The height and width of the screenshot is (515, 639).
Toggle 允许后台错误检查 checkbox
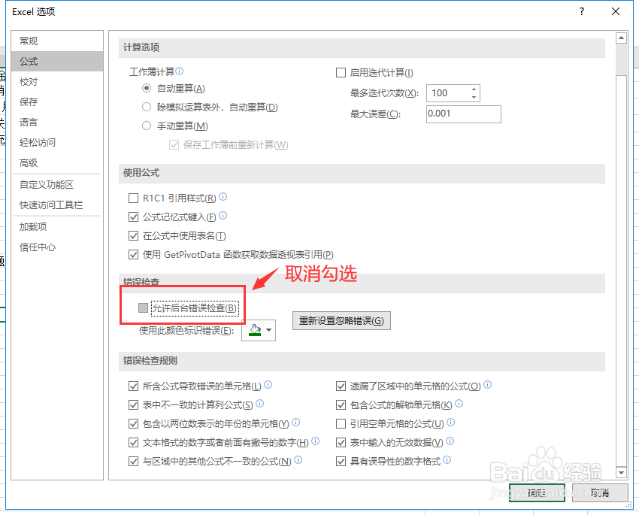tap(143, 307)
